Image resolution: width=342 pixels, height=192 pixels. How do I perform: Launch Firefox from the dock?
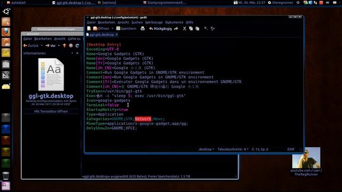point(6,32)
